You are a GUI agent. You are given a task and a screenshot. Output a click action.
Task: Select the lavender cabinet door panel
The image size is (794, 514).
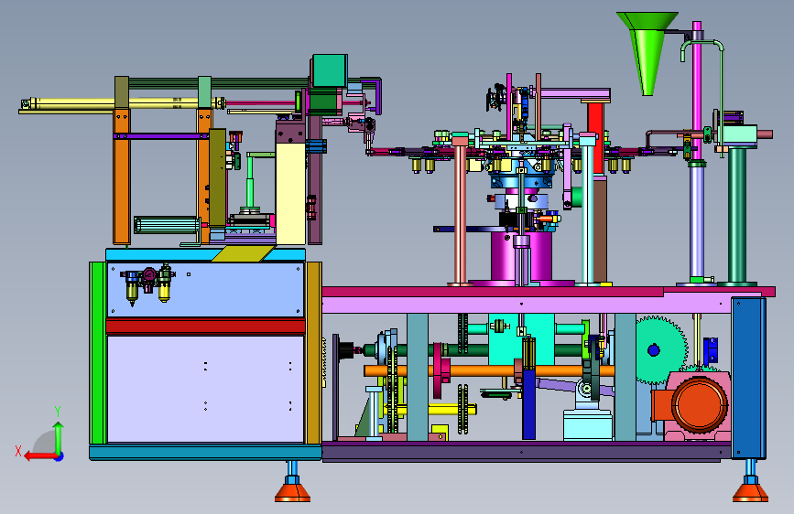(x=205, y=389)
